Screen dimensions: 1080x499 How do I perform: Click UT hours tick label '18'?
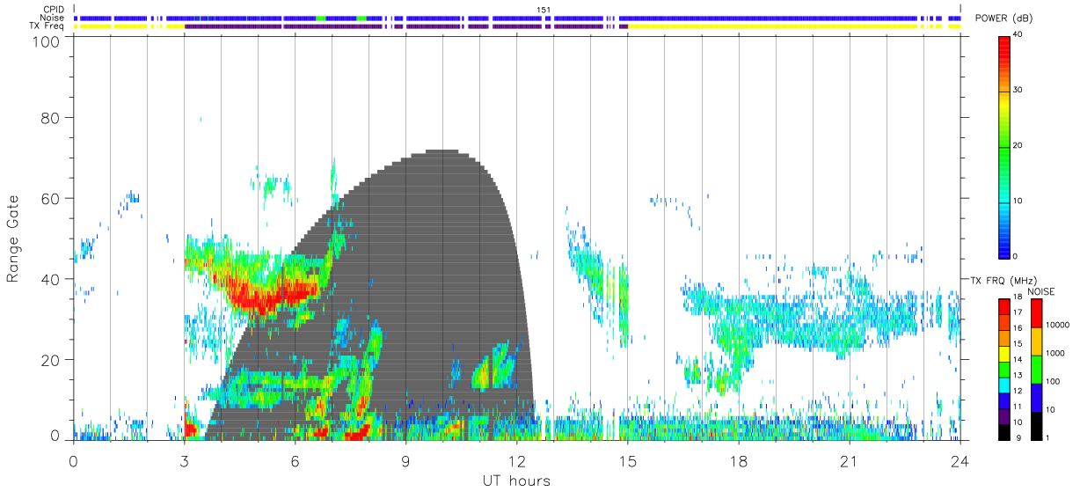click(738, 460)
